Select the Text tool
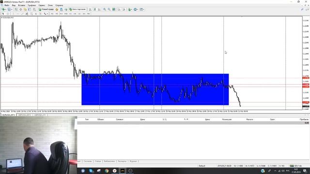This screenshot has height=174, width=310. pyautogui.click(x=36, y=14)
